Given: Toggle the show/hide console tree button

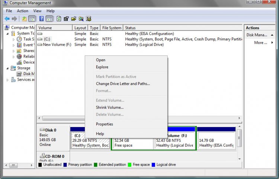Looking at the screenshot, I should [32, 19].
